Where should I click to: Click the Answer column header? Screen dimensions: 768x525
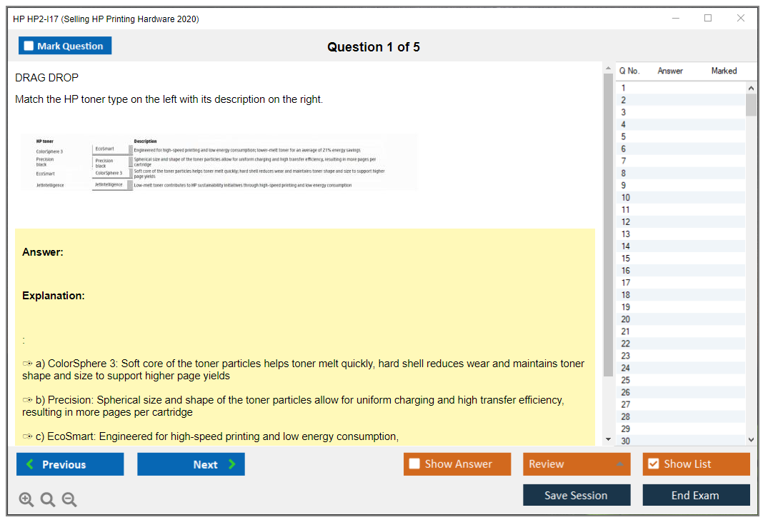tap(670, 71)
